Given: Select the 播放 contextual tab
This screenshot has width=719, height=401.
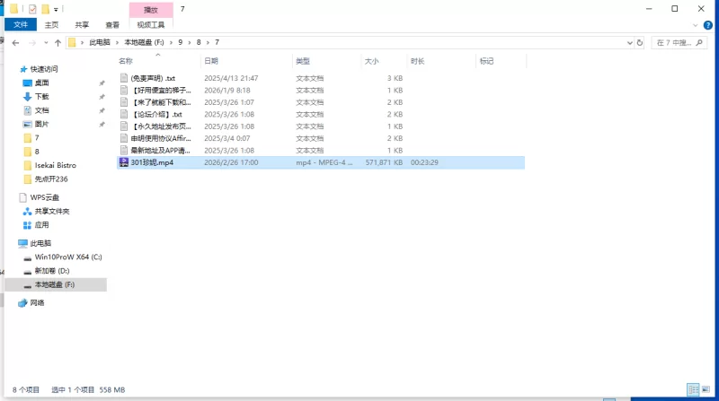Looking at the screenshot, I should [151, 10].
